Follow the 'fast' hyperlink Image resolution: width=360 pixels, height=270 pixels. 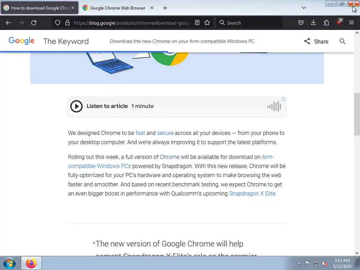[140, 133]
